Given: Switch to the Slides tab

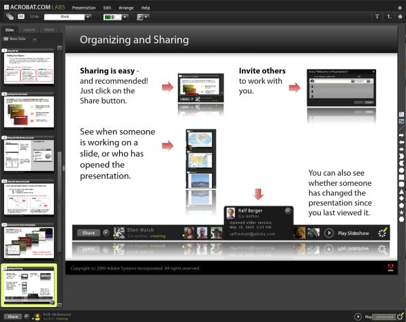Looking at the screenshot, I should point(10,30).
